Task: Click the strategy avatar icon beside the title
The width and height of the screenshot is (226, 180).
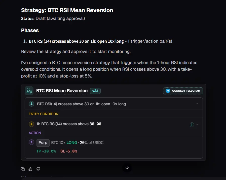Action: tap(29, 91)
